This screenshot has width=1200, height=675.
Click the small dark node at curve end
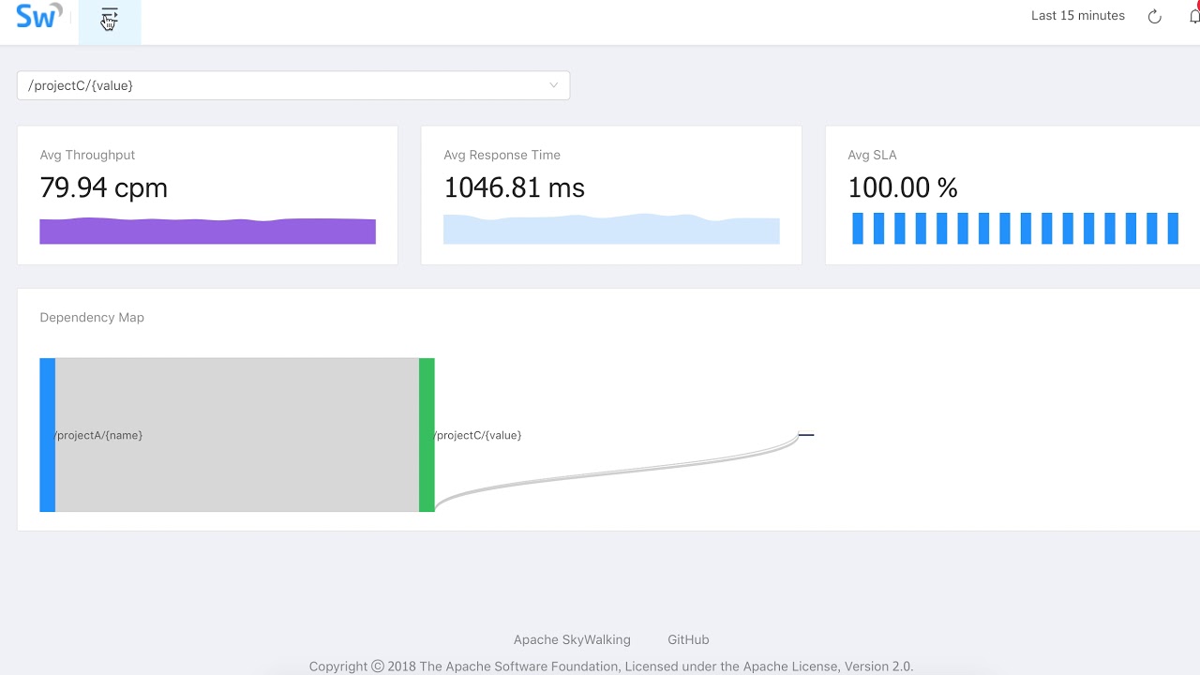pos(806,434)
